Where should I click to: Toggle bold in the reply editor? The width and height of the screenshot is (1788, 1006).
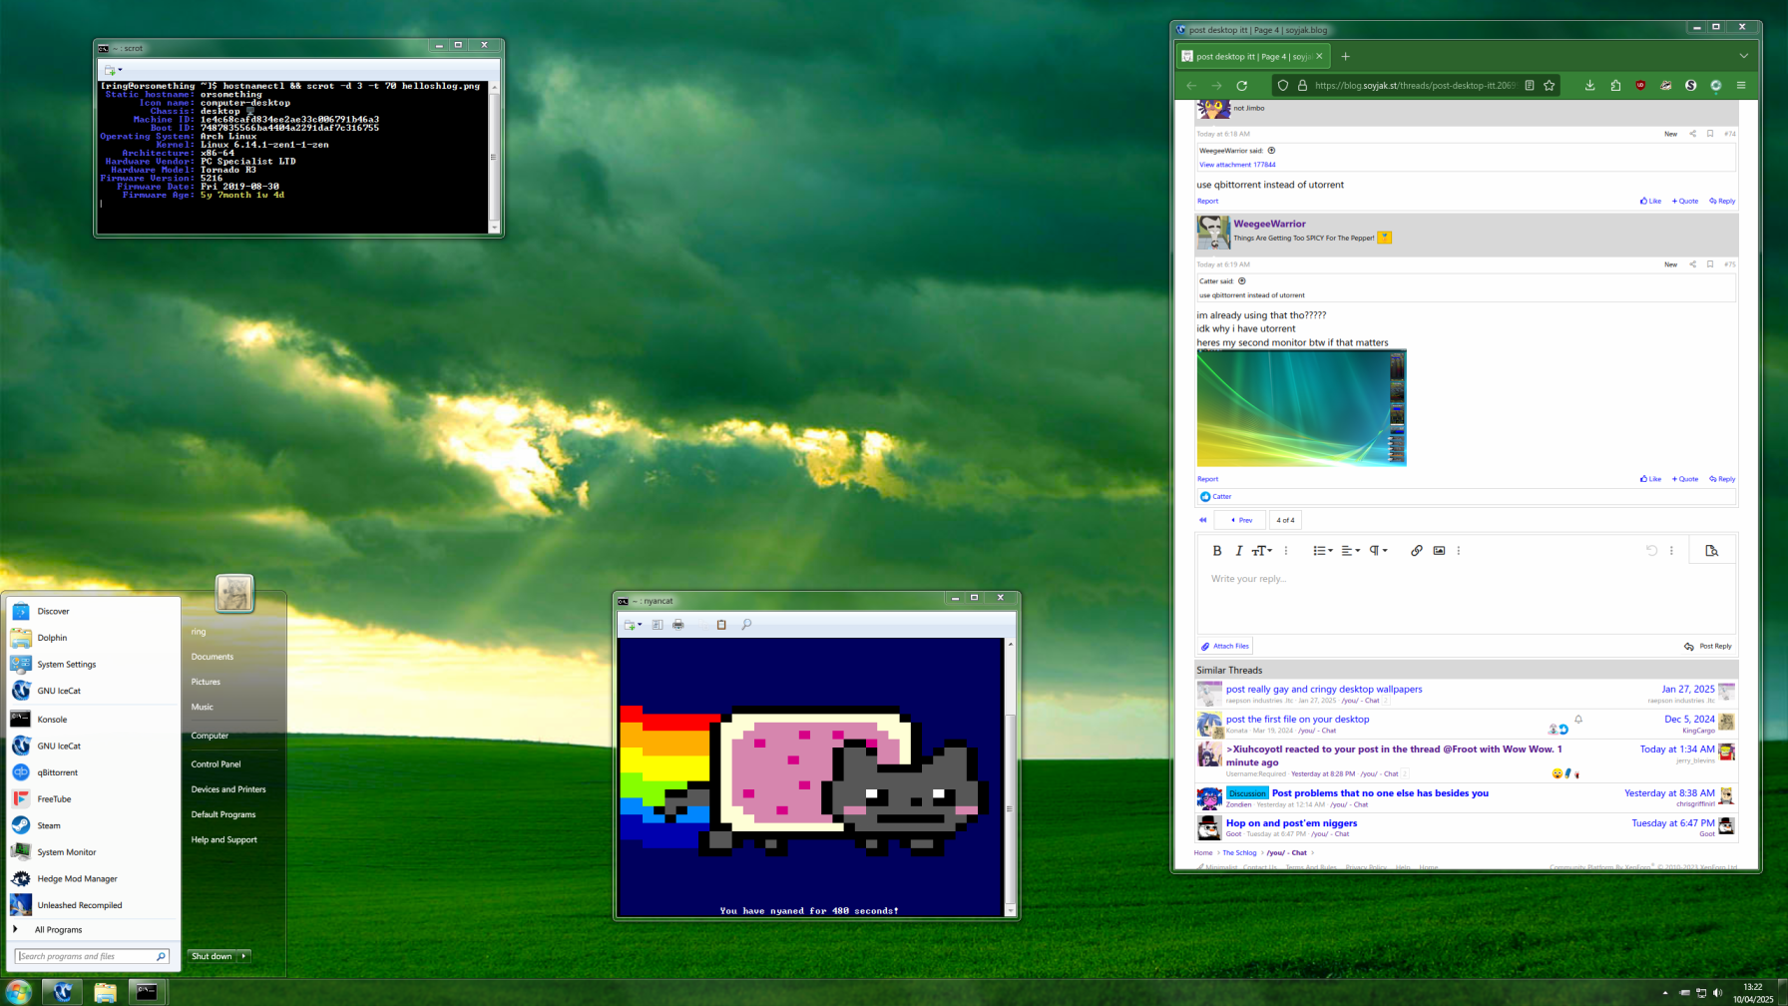(x=1216, y=551)
